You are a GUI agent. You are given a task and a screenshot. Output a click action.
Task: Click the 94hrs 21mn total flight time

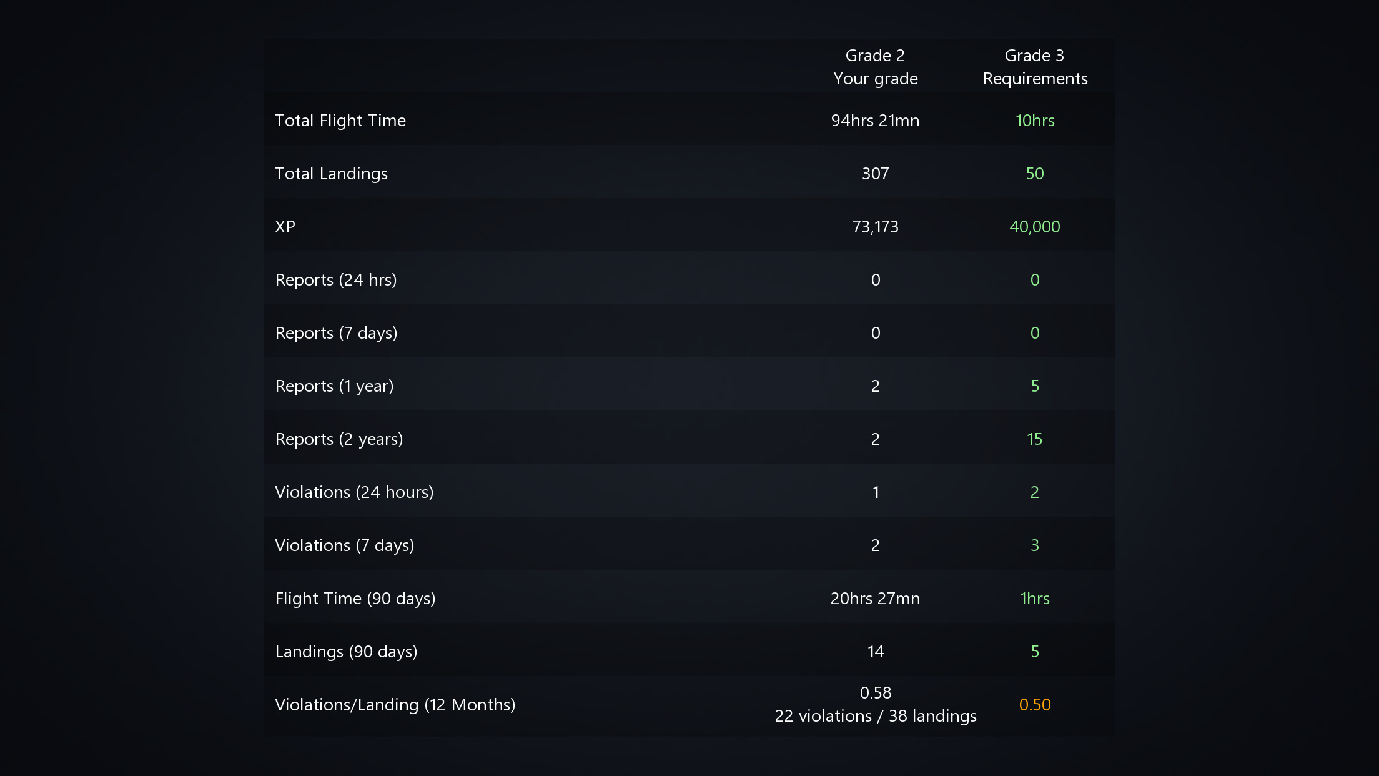click(875, 121)
